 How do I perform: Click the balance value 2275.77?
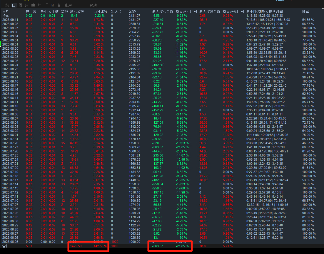pos(134,61)
